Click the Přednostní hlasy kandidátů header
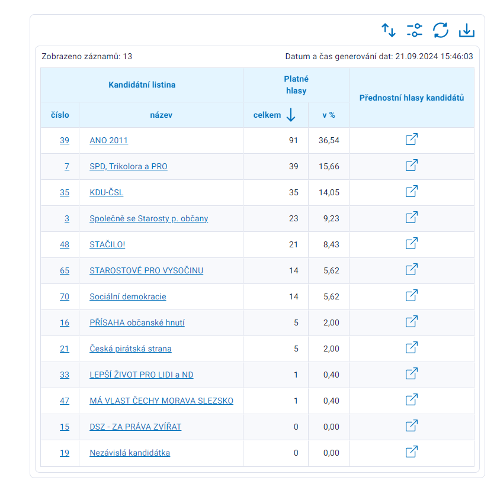497x487 pixels. [x=412, y=98]
